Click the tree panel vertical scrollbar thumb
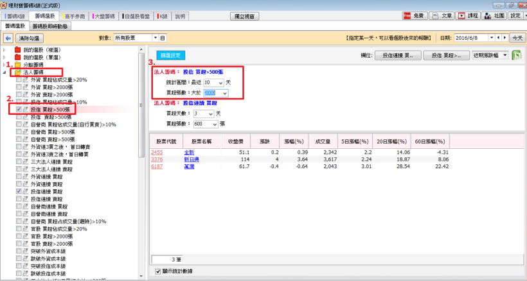 coord(141,105)
